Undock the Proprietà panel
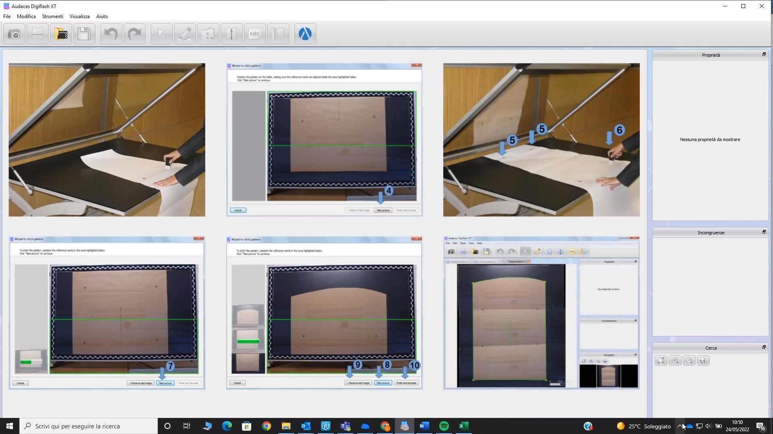 [x=764, y=54]
